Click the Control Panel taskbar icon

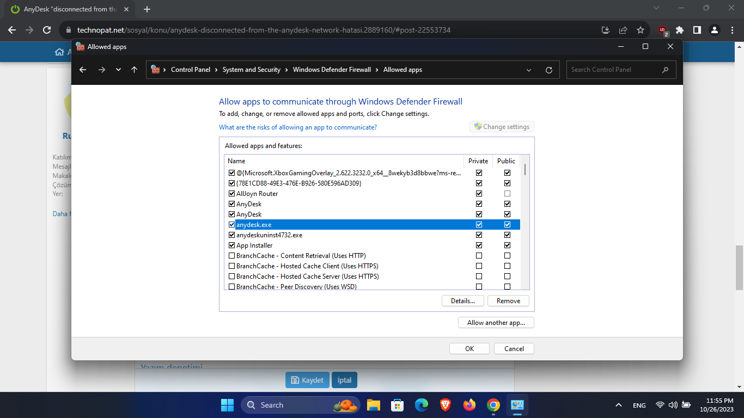tap(517, 405)
